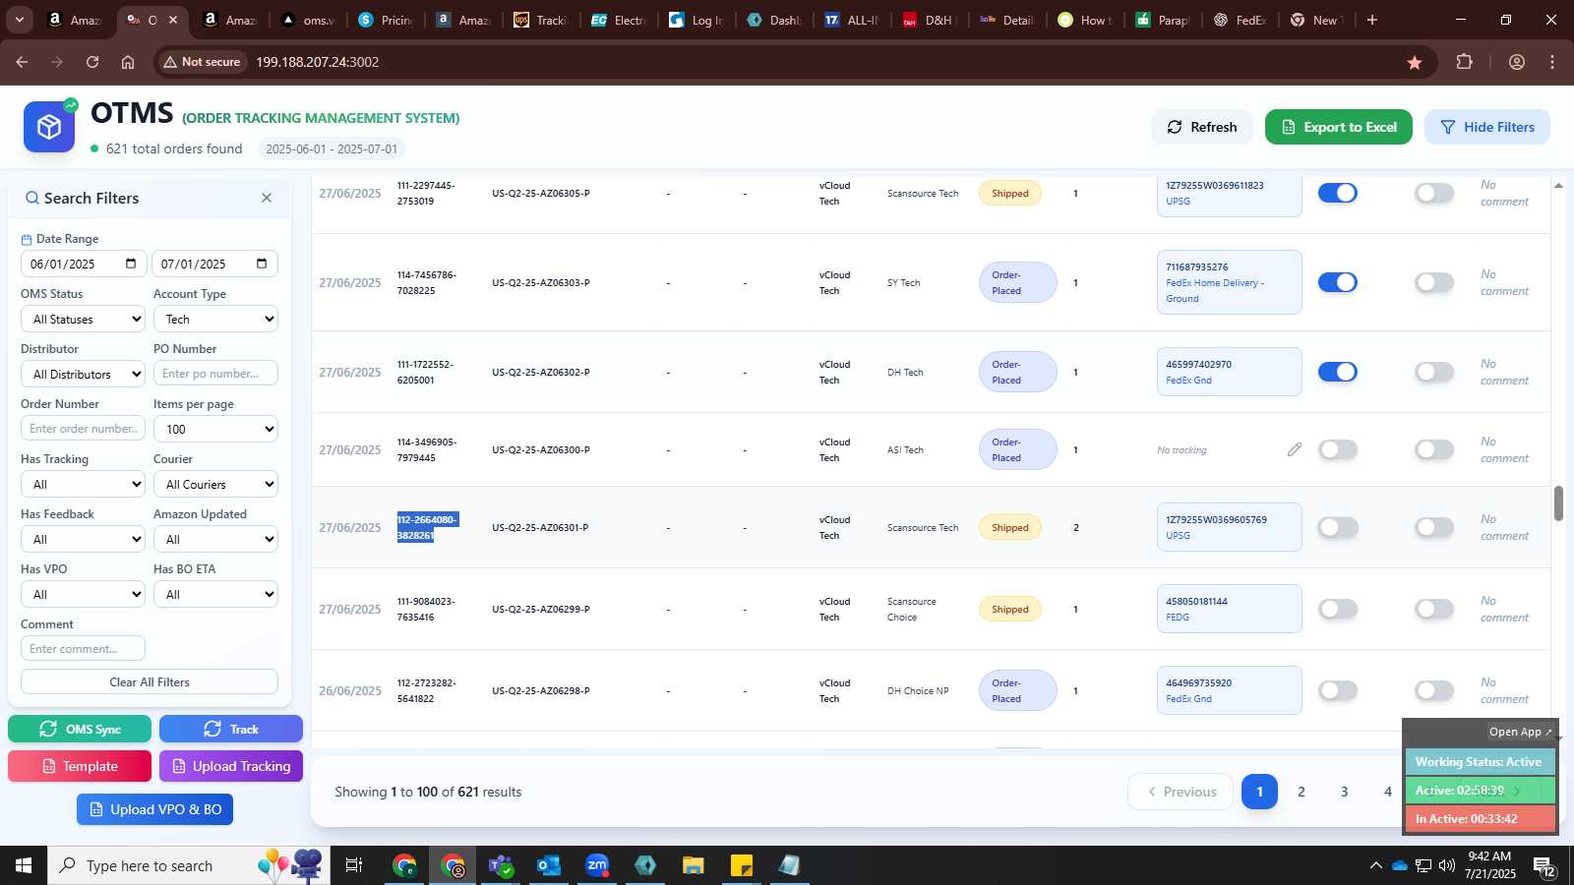Open the browser extensions puzzle icon

(1465, 62)
